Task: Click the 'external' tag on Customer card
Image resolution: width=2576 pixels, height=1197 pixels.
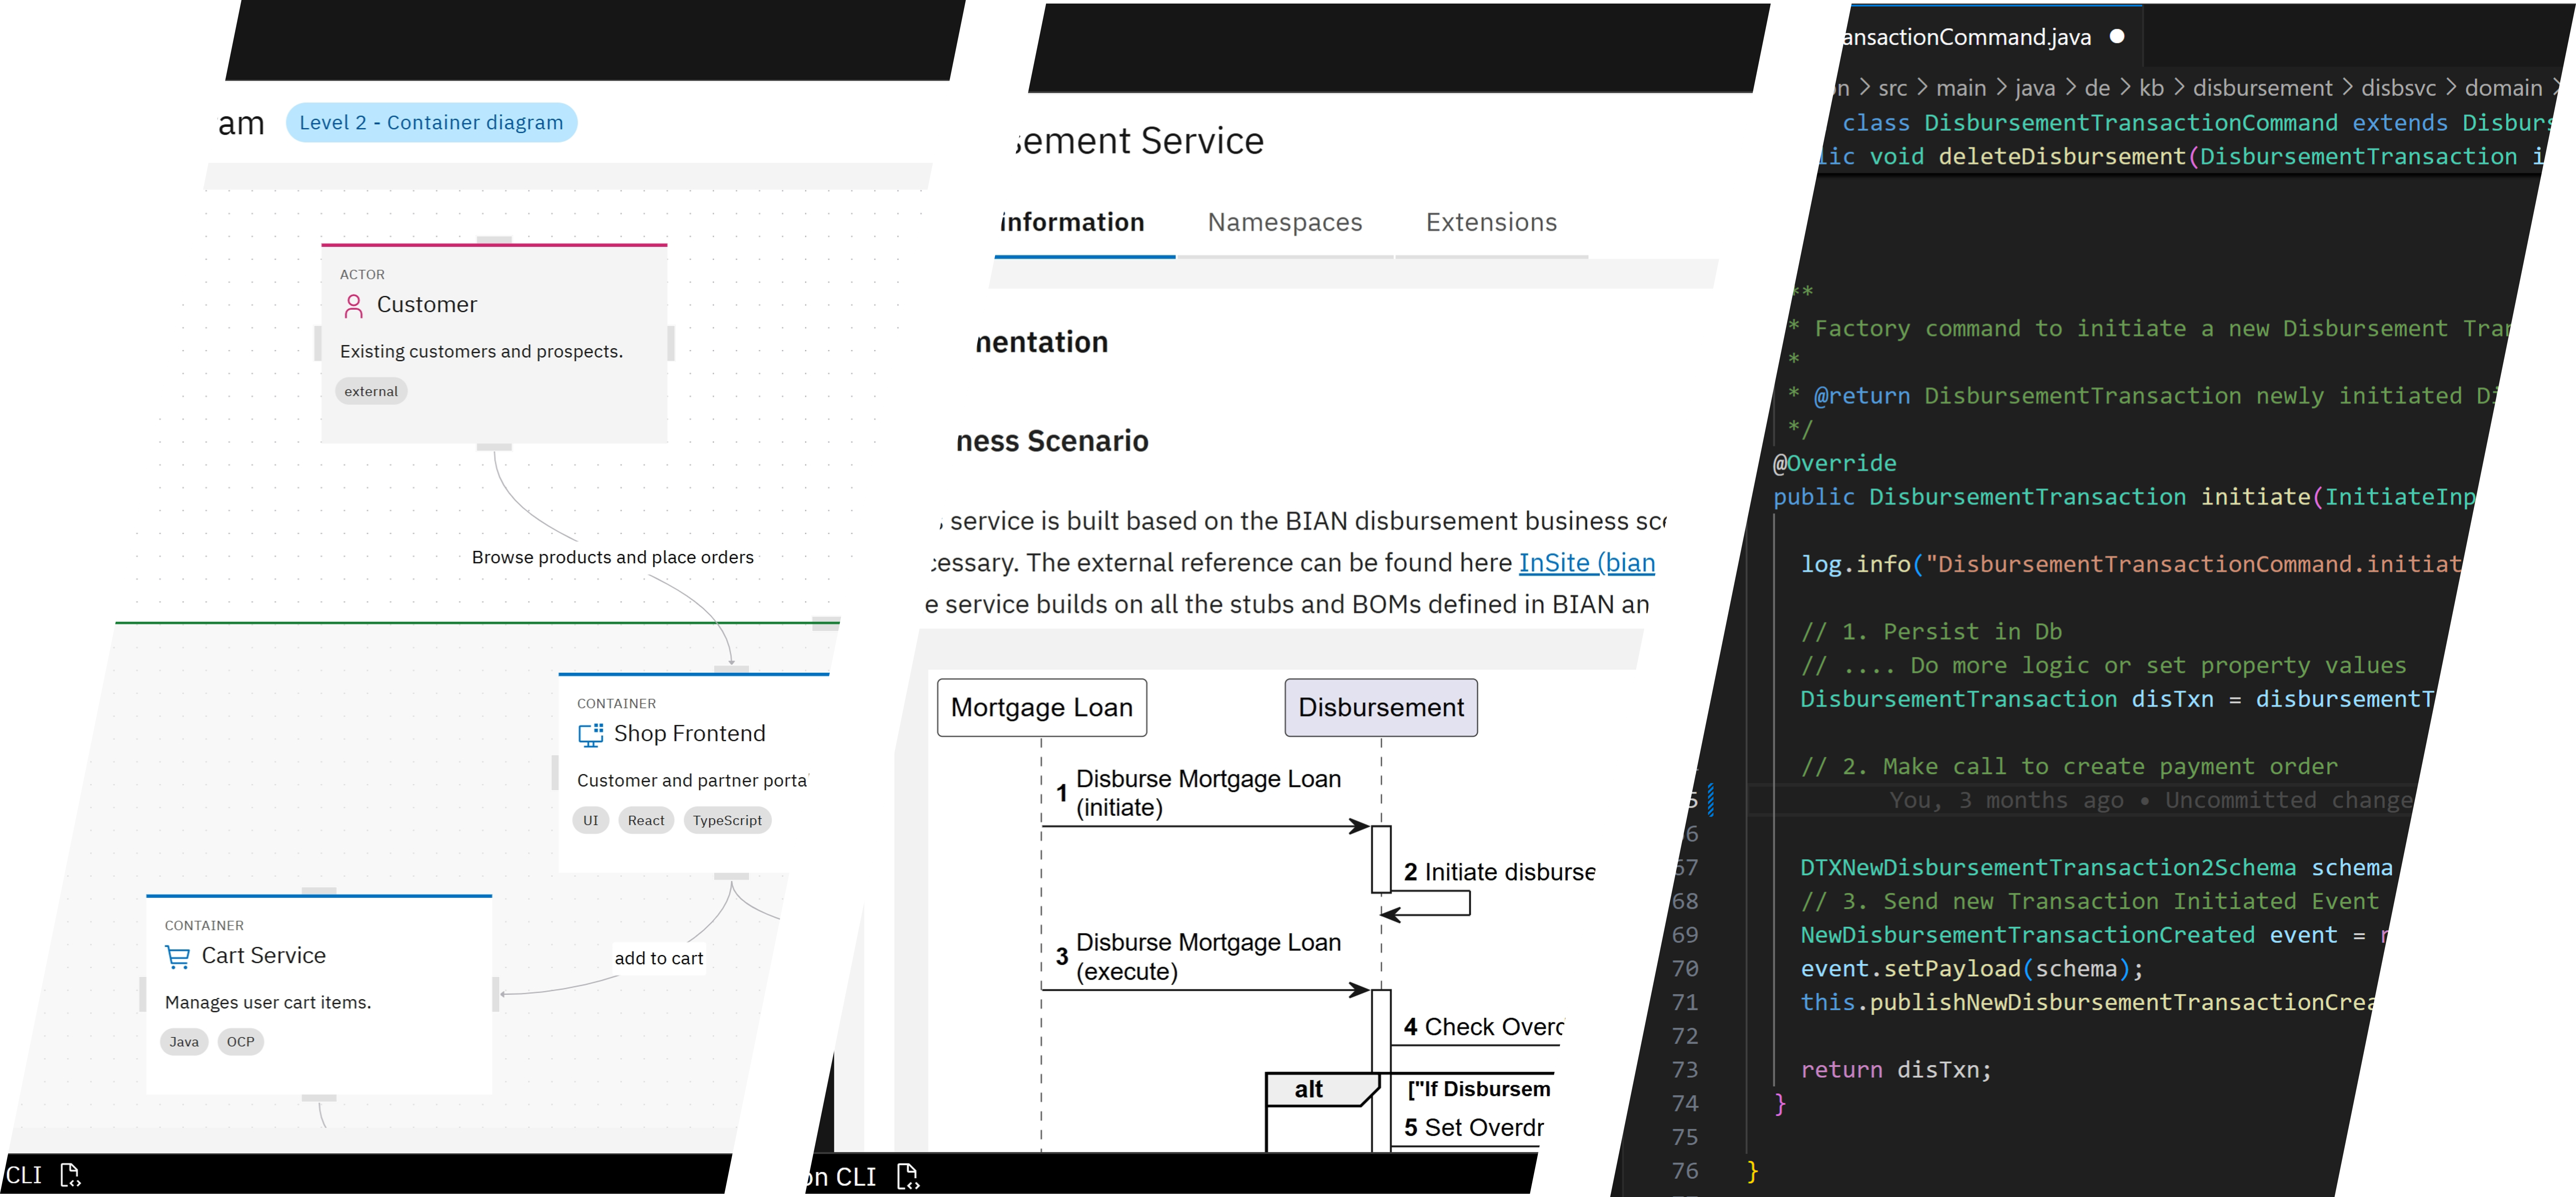Action: [371, 392]
